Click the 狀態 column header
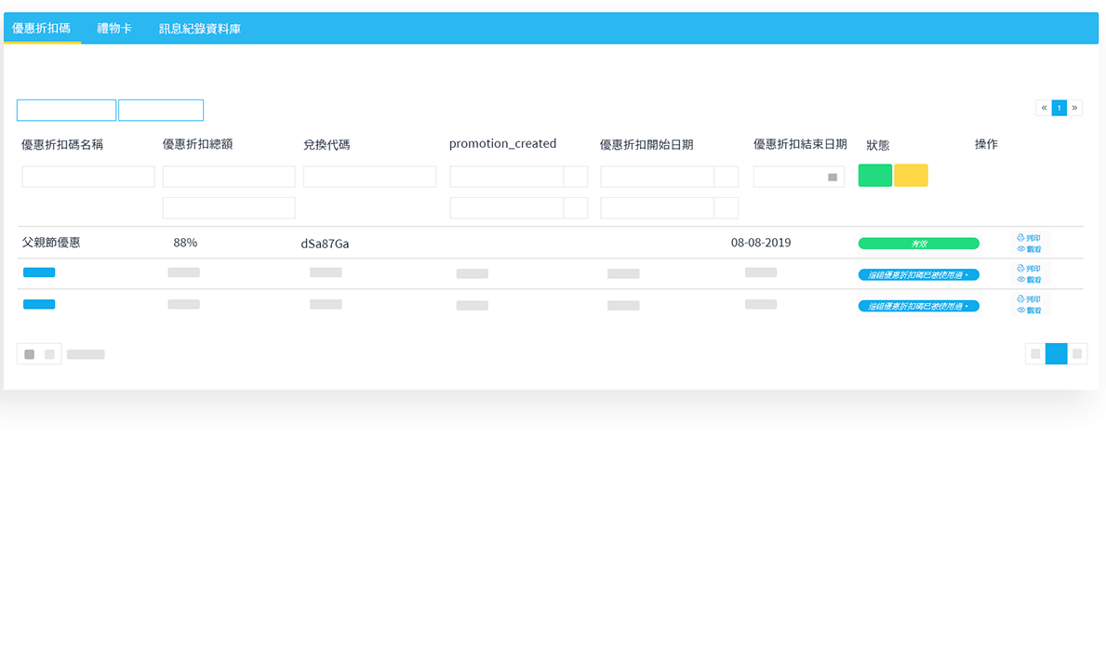 877,145
